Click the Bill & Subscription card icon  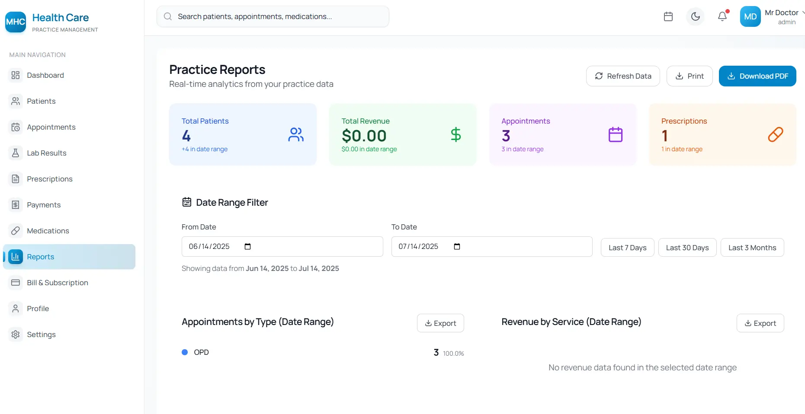(x=16, y=283)
